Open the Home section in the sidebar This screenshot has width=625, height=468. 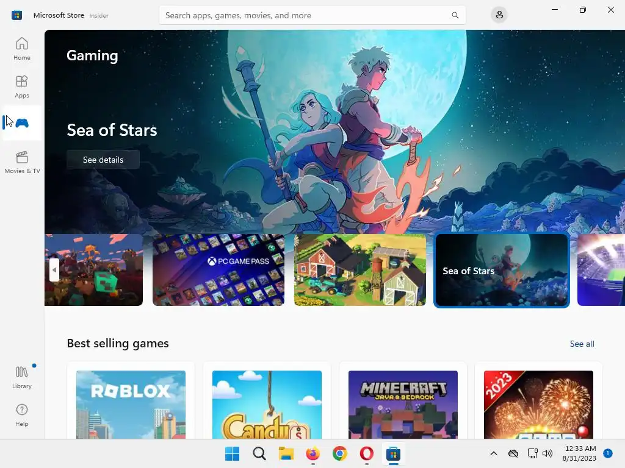[22, 49]
